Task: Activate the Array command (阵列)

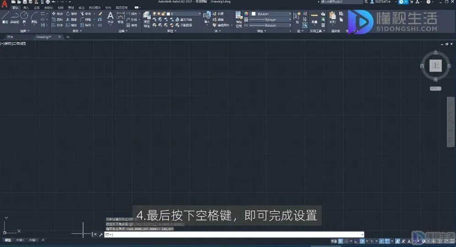Action: tap(86, 25)
